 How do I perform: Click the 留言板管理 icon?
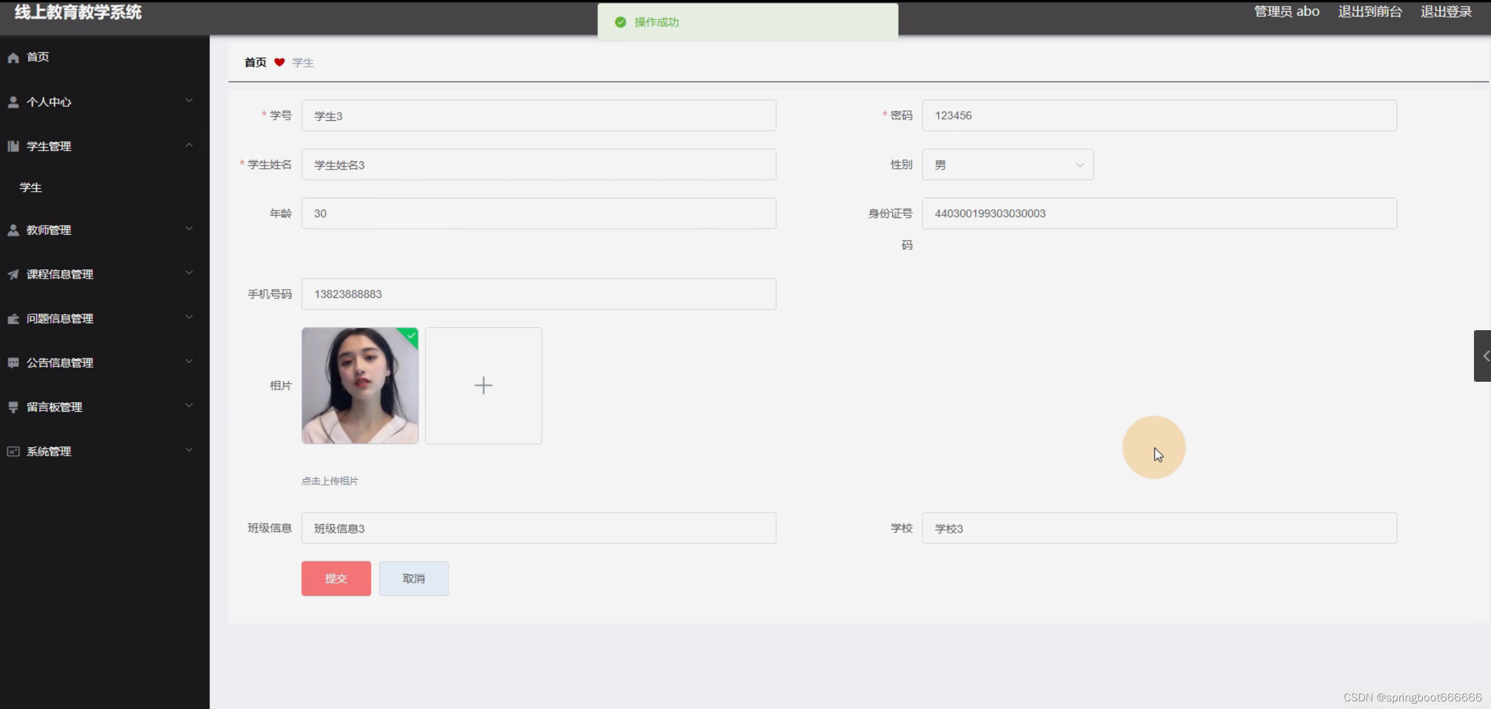click(x=14, y=407)
